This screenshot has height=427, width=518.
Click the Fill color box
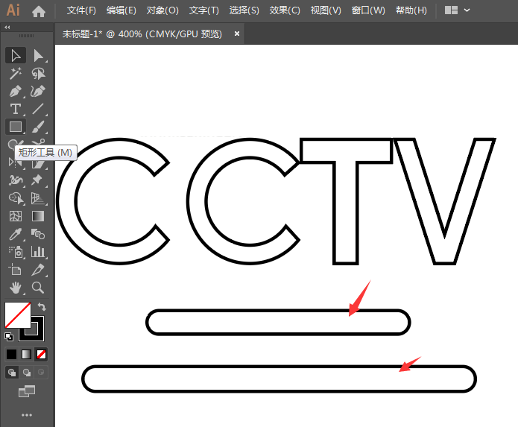coord(18,315)
